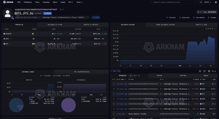Go to the next transfers page arrow
The image size is (219, 119).
click(x=136, y=76)
